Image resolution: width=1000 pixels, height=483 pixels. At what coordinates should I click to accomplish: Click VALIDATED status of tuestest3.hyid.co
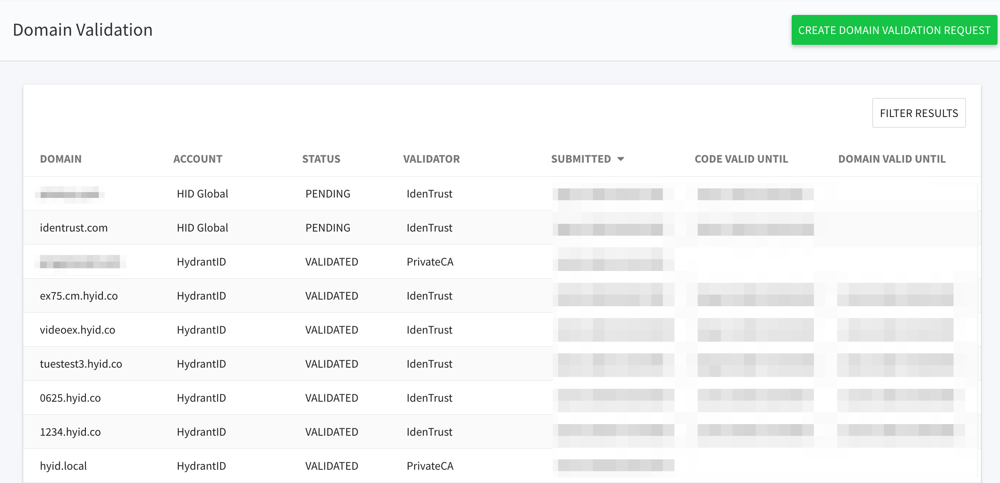pyautogui.click(x=332, y=364)
